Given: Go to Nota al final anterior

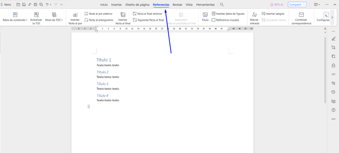Looking at the screenshot, I should pyautogui.click(x=147, y=14).
